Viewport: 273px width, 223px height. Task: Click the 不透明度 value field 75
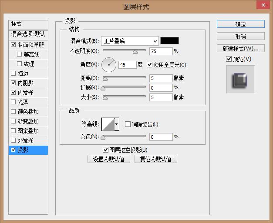point(161,51)
